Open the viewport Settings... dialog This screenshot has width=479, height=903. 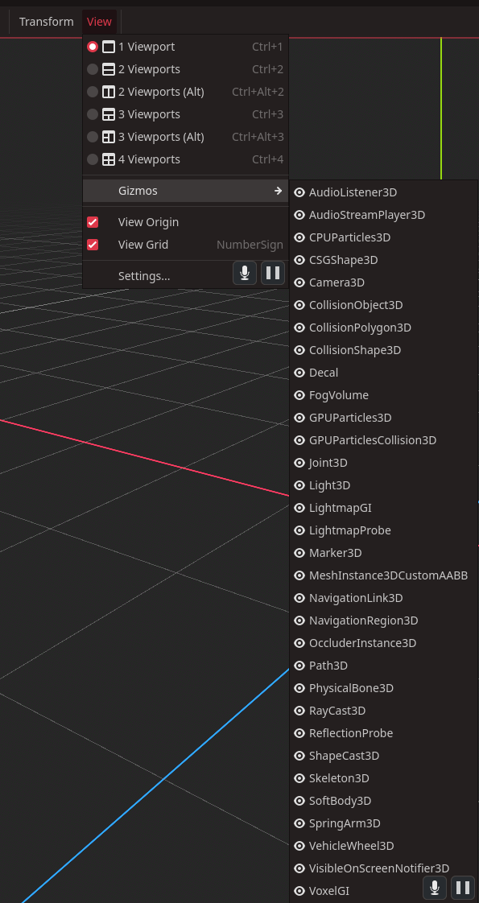point(144,276)
